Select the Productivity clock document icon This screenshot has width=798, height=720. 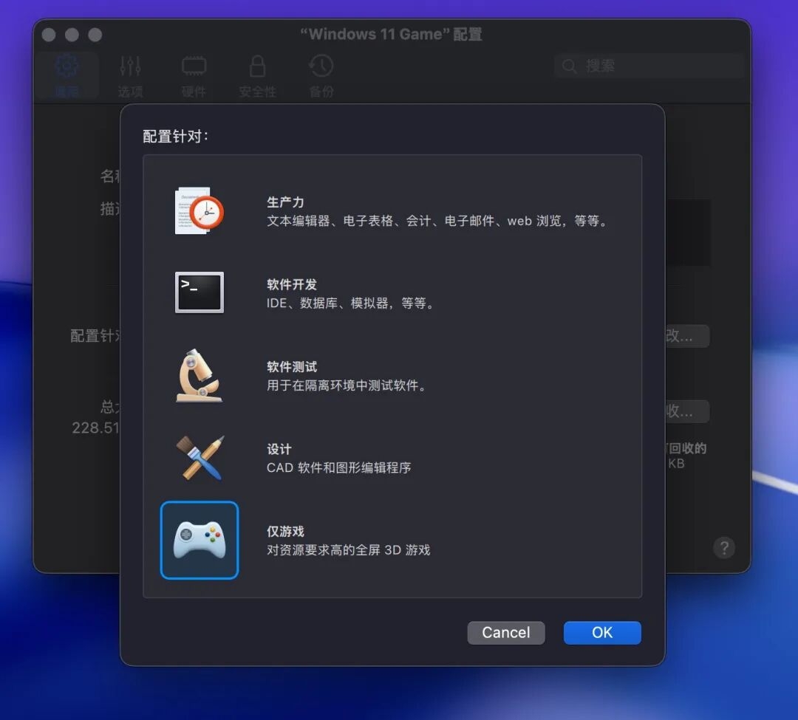[199, 211]
